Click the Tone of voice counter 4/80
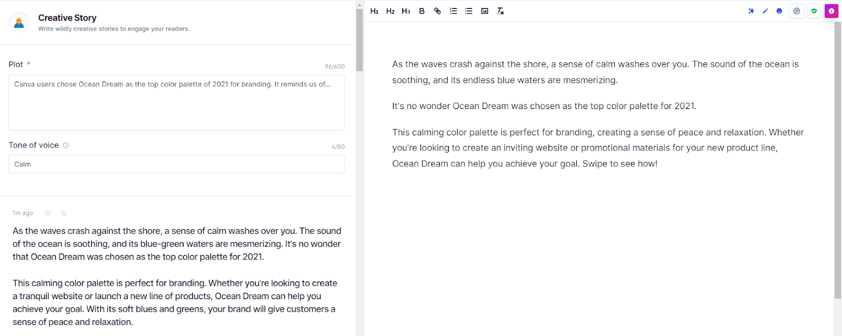This screenshot has height=336, width=842. pyautogui.click(x=338, y=147)
